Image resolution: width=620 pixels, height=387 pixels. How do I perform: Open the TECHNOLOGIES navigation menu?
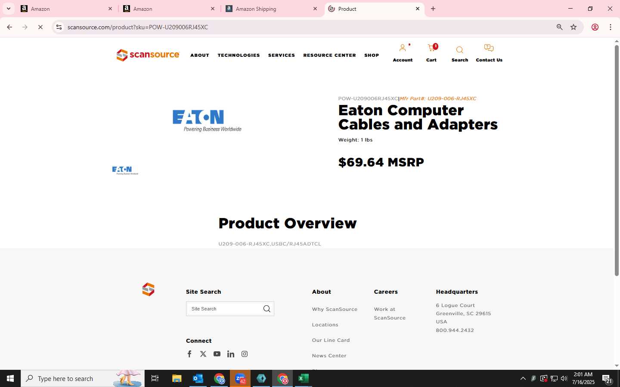click(x=239, y=55)
